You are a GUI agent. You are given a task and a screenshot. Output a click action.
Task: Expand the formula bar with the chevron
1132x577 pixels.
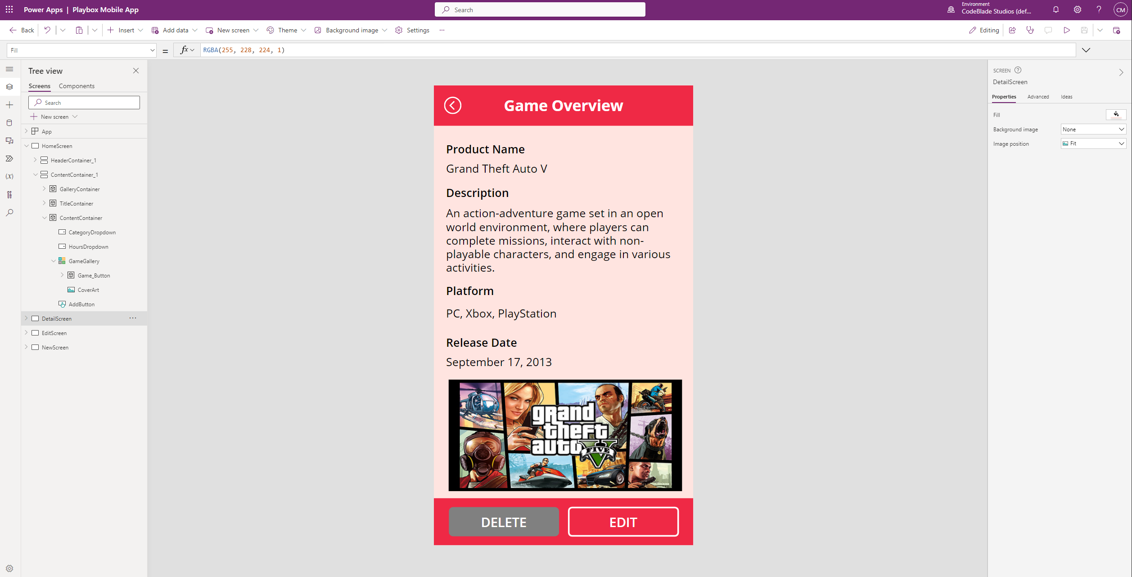point(1086,50)
